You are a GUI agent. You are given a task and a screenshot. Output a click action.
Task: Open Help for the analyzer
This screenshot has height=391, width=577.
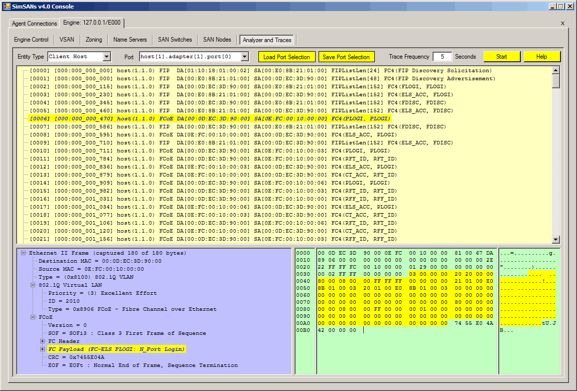[542, 57]
